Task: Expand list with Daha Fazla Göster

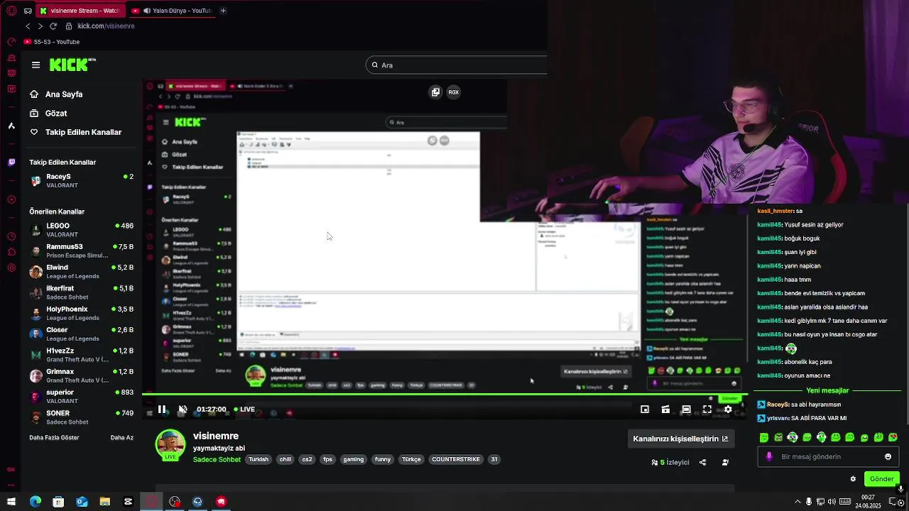Action: (x=54, y=438)
